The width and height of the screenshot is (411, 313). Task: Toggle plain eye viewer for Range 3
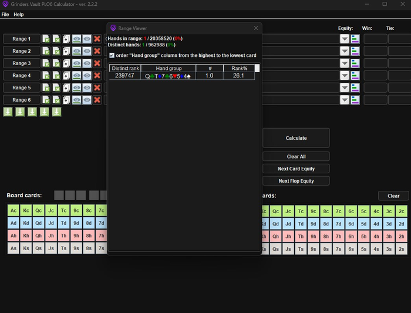tap(87, 63)
